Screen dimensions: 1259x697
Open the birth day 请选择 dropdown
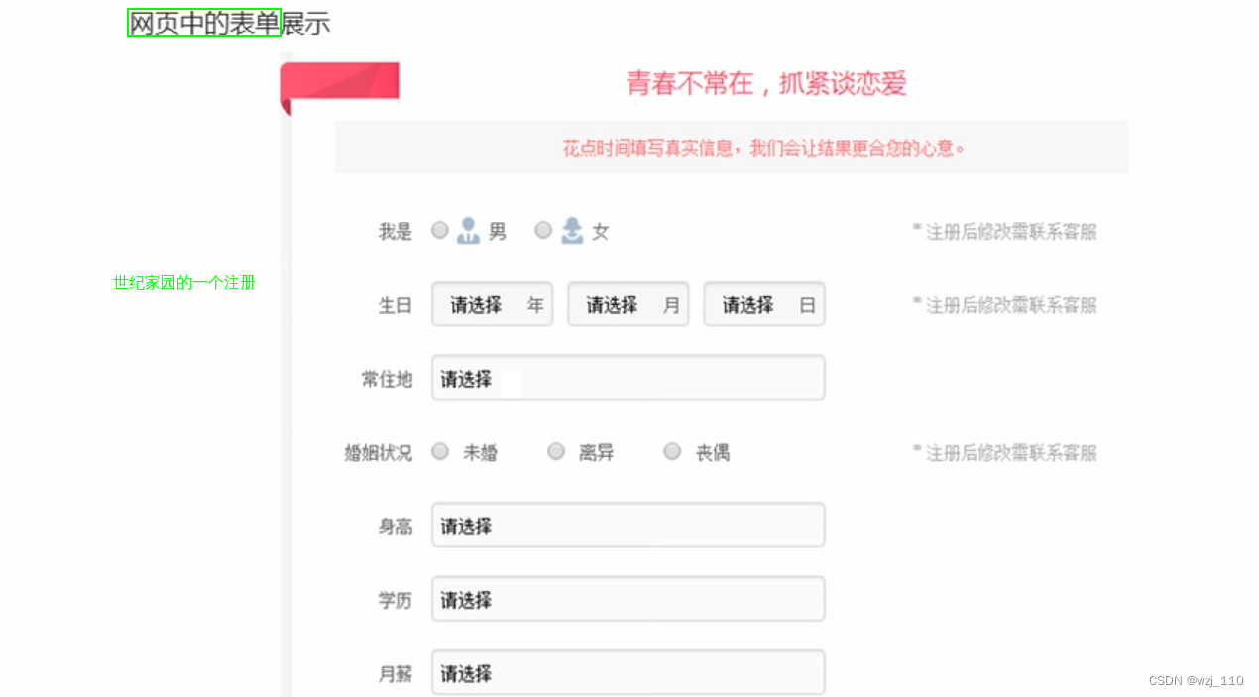[x=763, y=304]
